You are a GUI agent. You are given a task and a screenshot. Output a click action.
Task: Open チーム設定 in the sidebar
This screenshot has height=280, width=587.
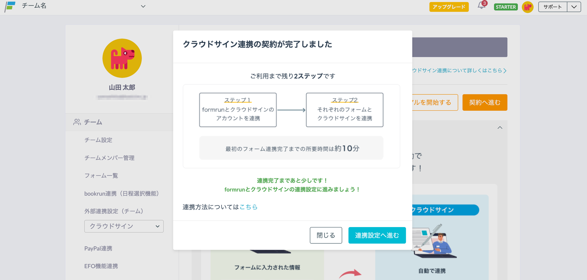98,140
